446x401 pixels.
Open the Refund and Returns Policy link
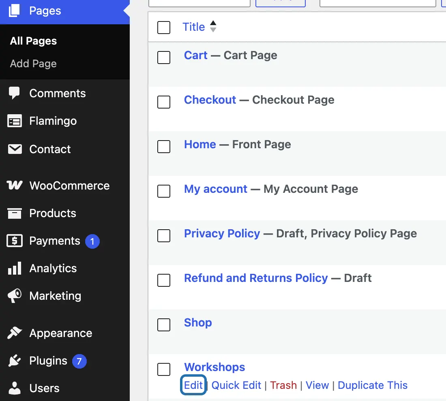point(256,278)
